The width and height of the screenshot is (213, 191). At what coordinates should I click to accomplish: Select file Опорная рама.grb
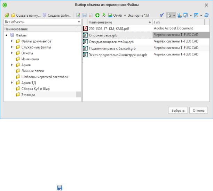pyautogui.click(x=103, y=35)
